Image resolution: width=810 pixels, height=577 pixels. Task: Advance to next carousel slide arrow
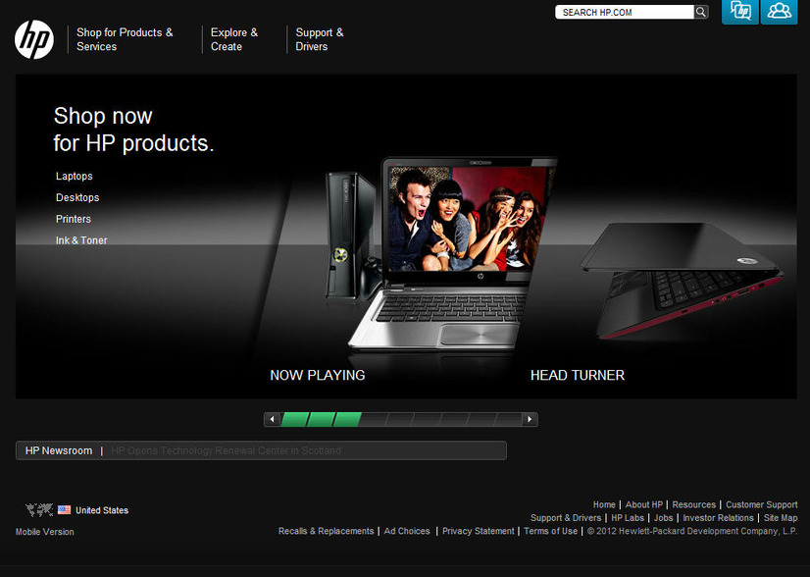point(530,419)
